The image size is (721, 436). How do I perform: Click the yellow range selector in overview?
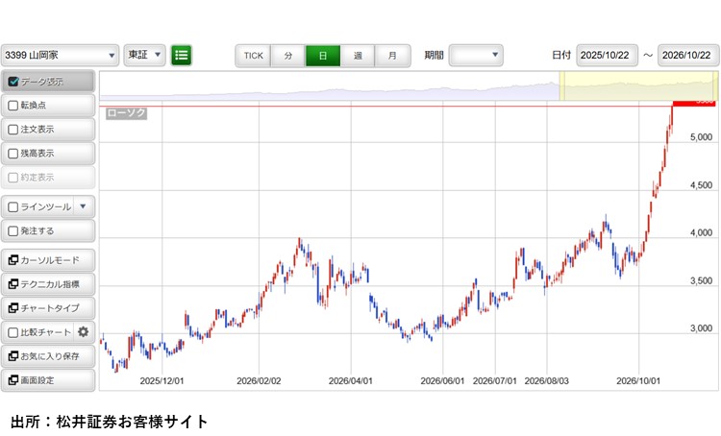coord(638,85)
